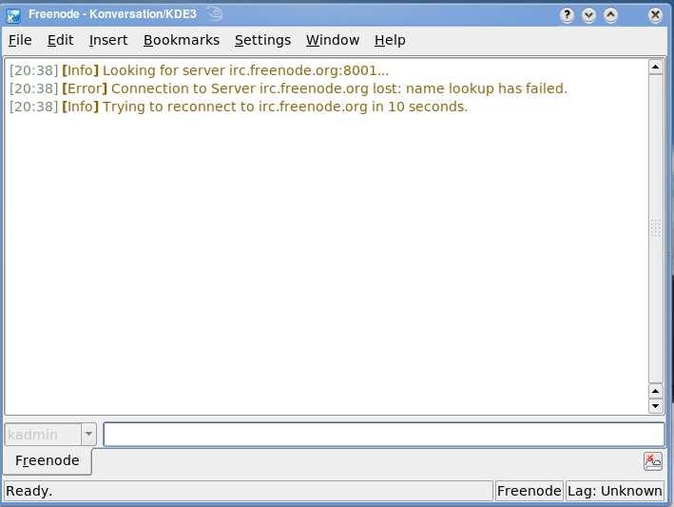This screenshot has height=507, width=674.
Task: Click the scrollbar up arrow at top
Action: [655, 68]
